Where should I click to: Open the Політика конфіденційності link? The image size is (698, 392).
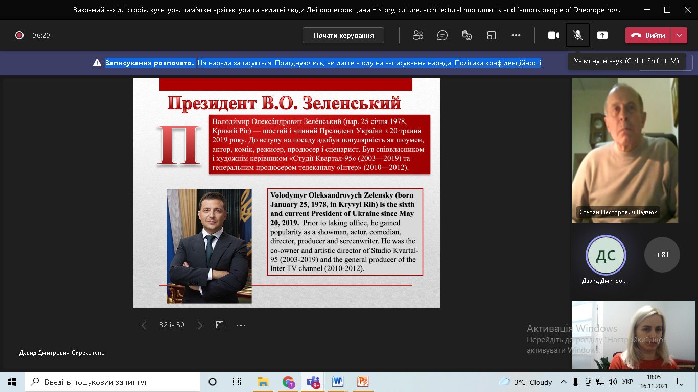(497, 63)
